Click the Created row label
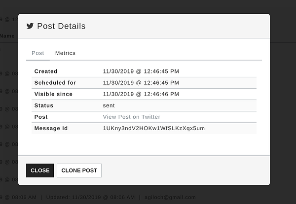 tap(46, 71)
